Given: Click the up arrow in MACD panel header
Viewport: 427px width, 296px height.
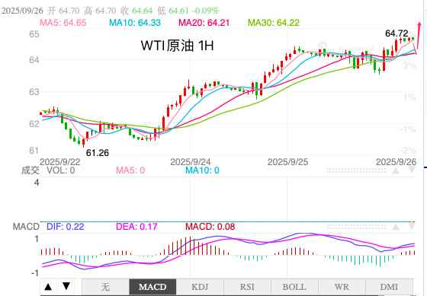Looking at the screenshot, I should coord(396,227).
